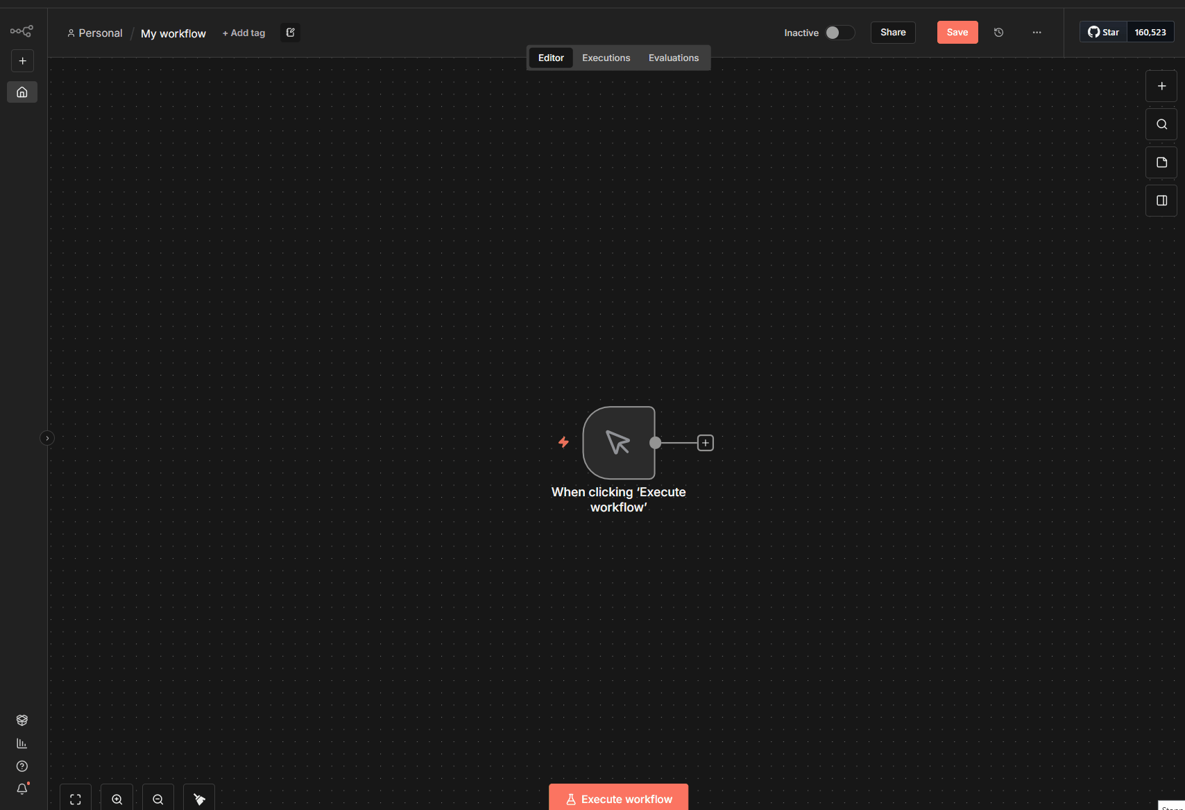
Task: Open the search nodes magnifier icon
Action: 1161,124
